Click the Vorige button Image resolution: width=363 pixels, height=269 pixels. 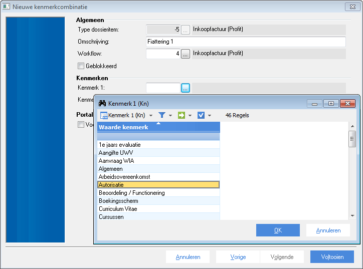tap(238, 257)
